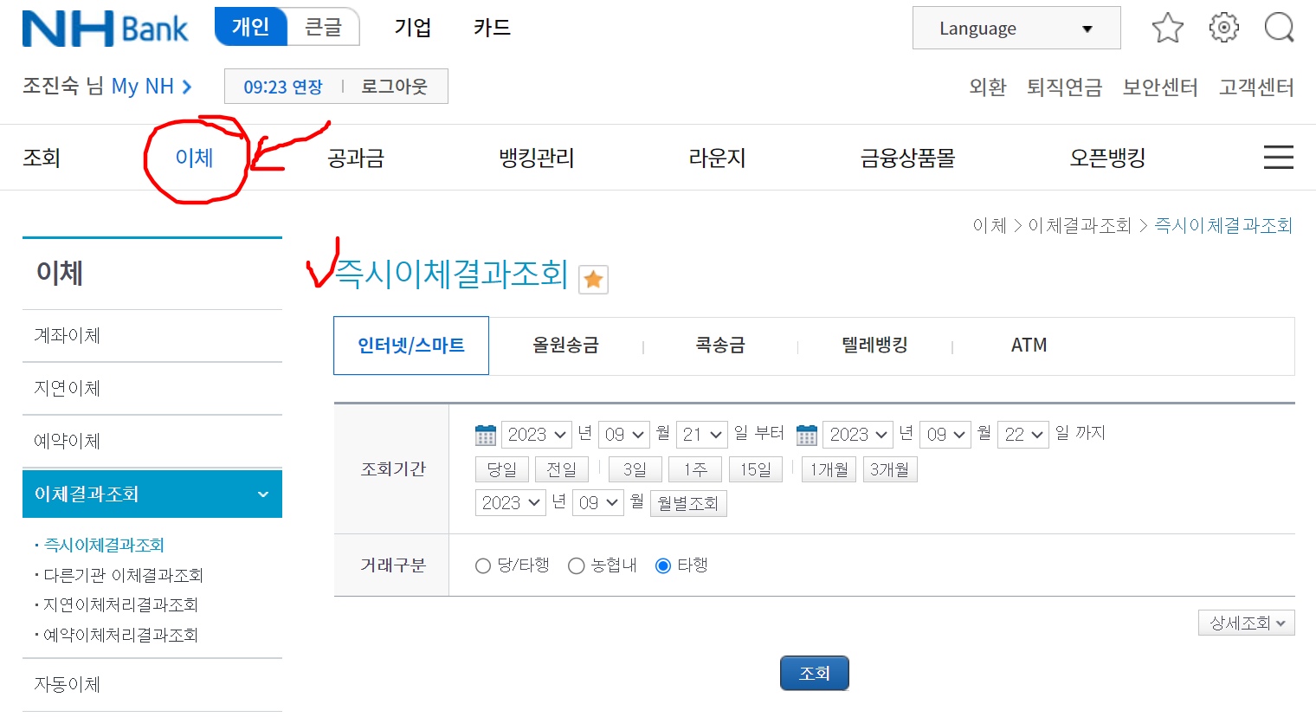1316x717 pixels.
Task: Select the 당/타행 radio button
Action: point(483,565)
